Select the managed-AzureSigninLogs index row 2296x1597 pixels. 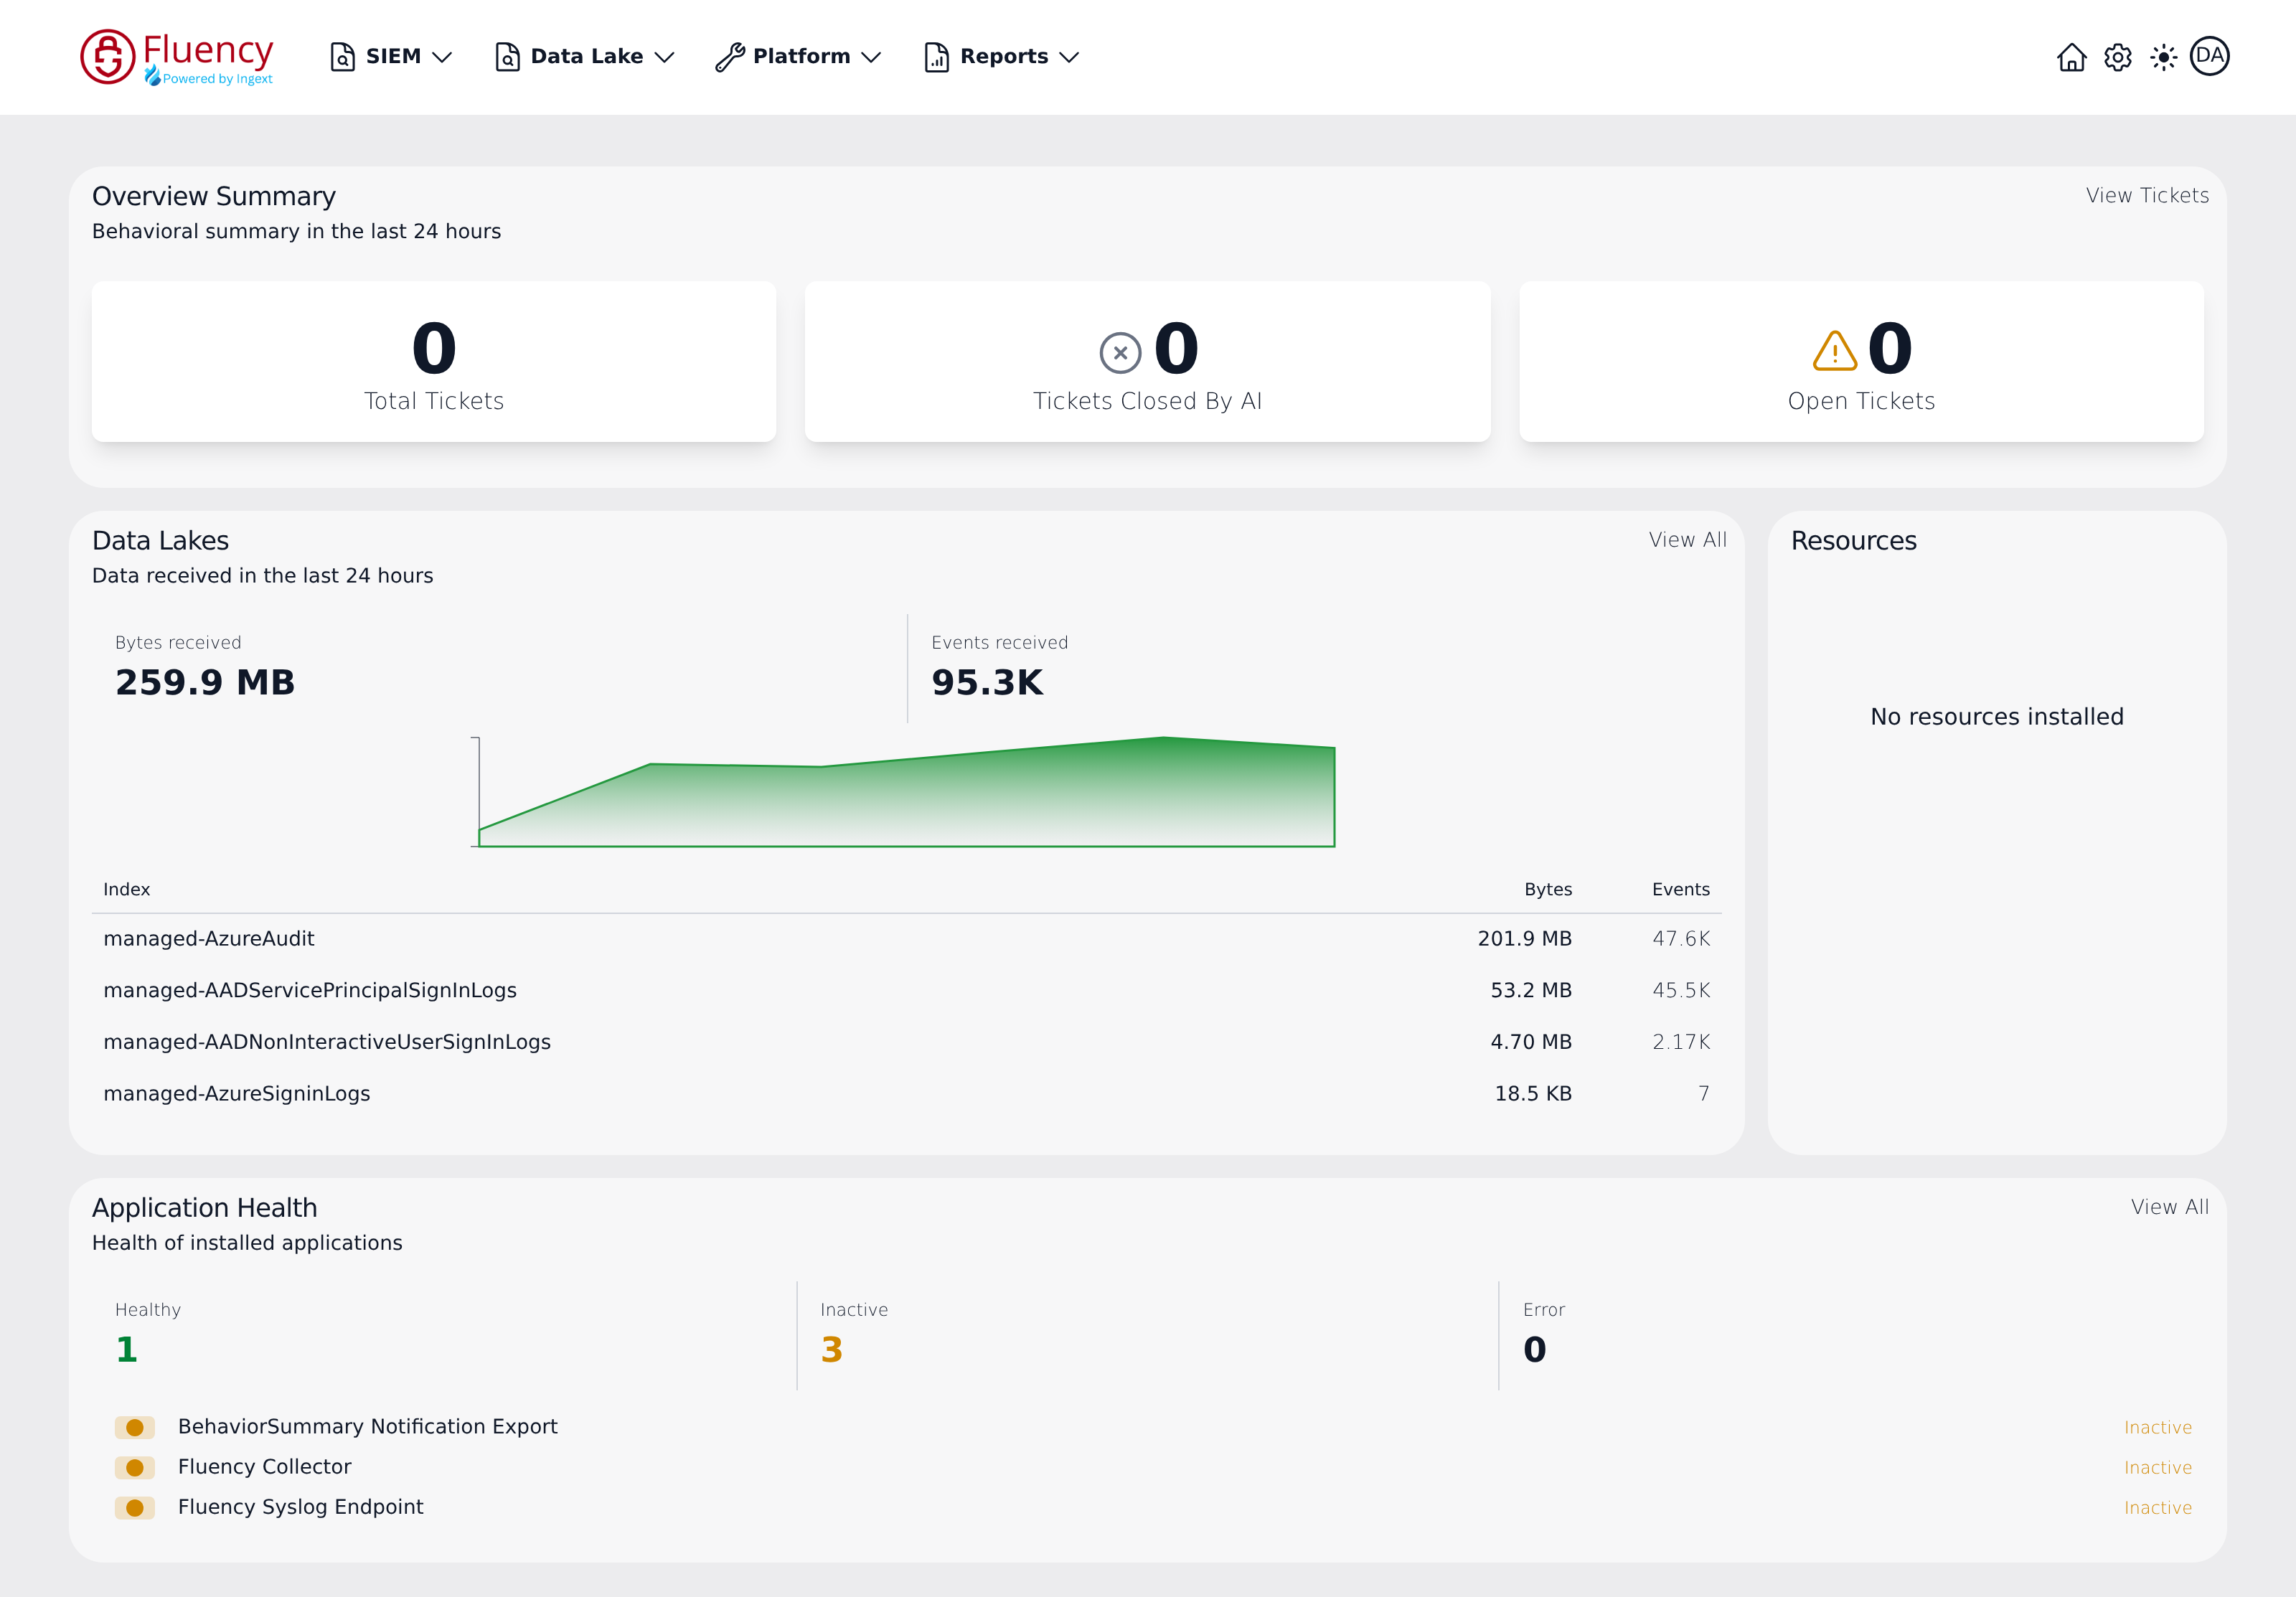click(x=907, y=1093)
